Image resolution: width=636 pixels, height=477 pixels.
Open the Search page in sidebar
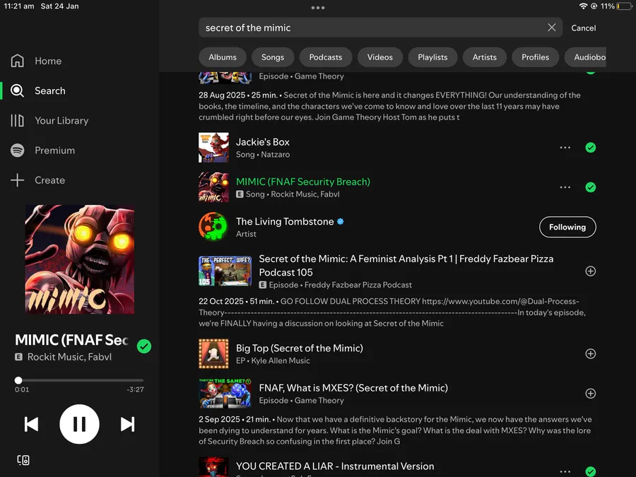click(x=38, y=90)
